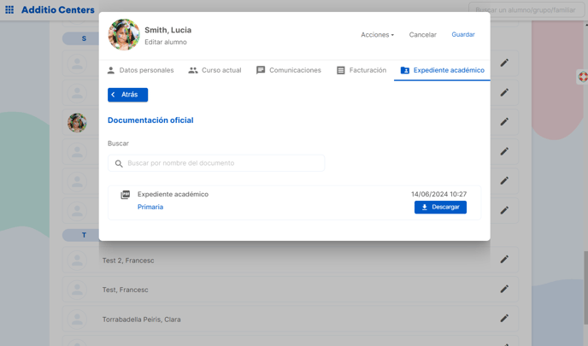588x346 pixels.
Task: Open the Comunicaciones tab
Action: 289,70
